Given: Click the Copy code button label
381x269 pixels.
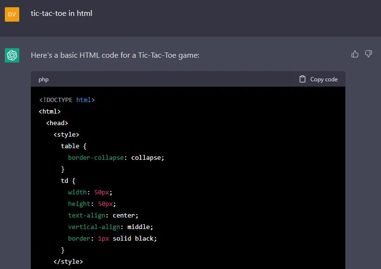Looking at the screenshot, I should pos(324,79).
